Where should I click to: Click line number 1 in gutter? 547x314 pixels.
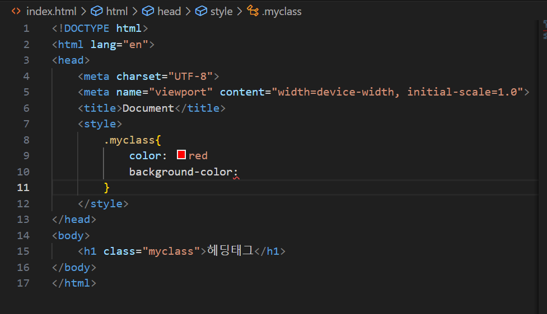pyautogui.click(x=26, y=28)
